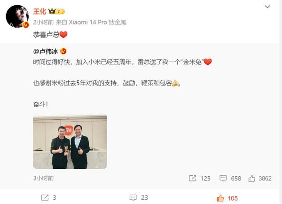
Task: Toggle the orange like on 王化's post
Action: pos(220,198)
